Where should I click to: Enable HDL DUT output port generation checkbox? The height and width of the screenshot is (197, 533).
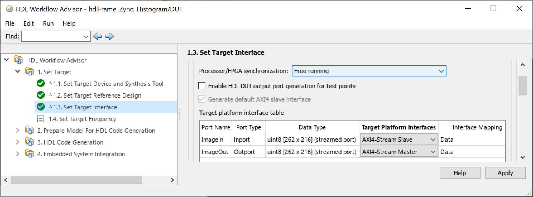(202, 86)
